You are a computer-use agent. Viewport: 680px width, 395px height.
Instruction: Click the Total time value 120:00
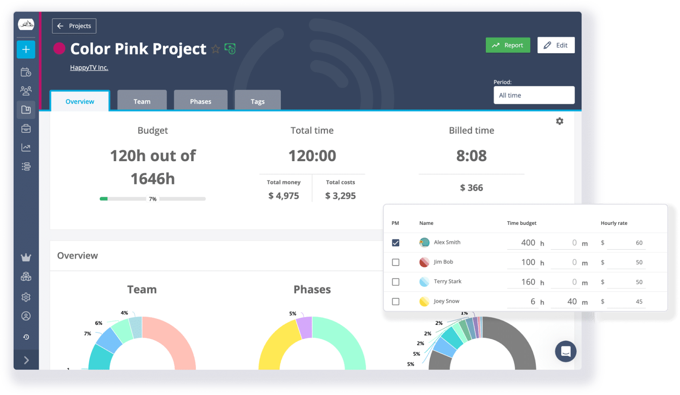coord(312,156)
